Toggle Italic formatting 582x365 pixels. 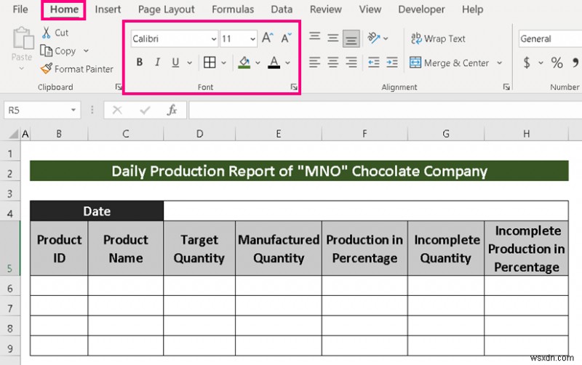[157, 63]
